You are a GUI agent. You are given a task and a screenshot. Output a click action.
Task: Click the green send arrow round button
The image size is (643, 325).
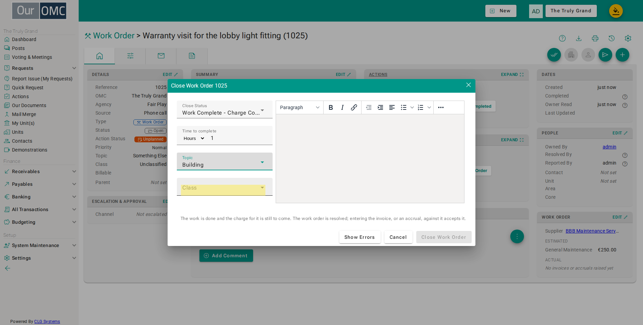point(605,55)
